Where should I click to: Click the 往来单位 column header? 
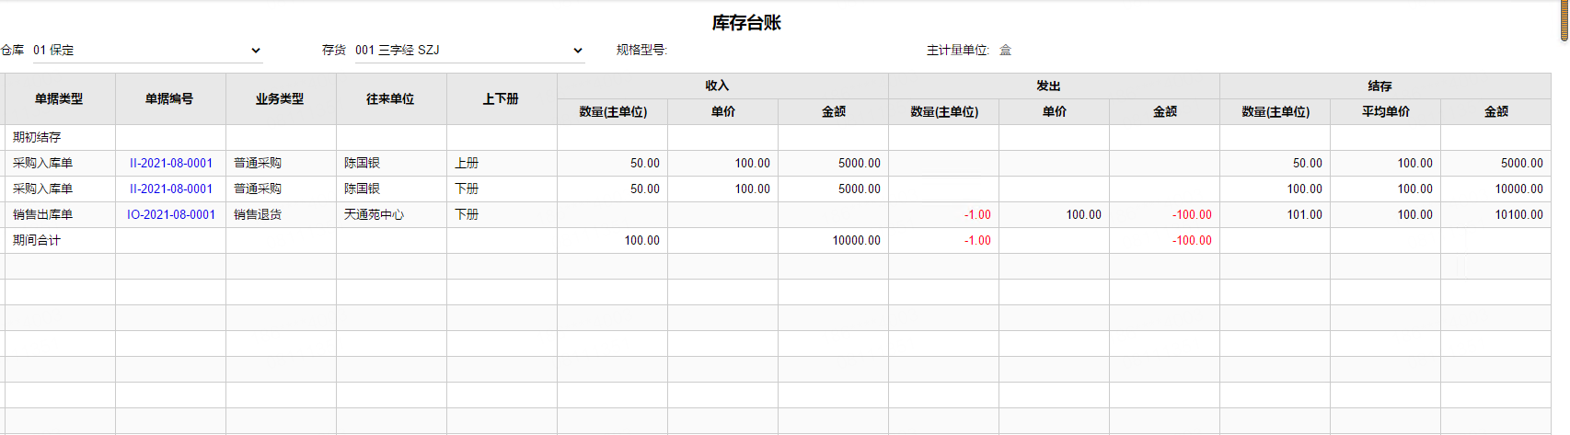coord(391,98)
